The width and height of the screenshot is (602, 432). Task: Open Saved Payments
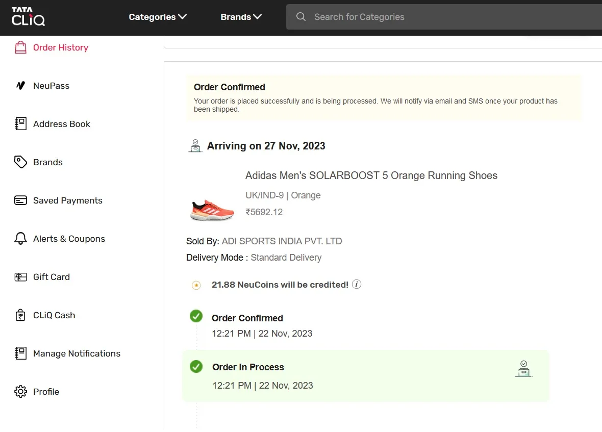pos(68,200)
